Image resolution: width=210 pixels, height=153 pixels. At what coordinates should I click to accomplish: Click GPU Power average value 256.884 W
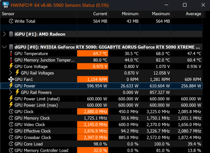(191, 86)
